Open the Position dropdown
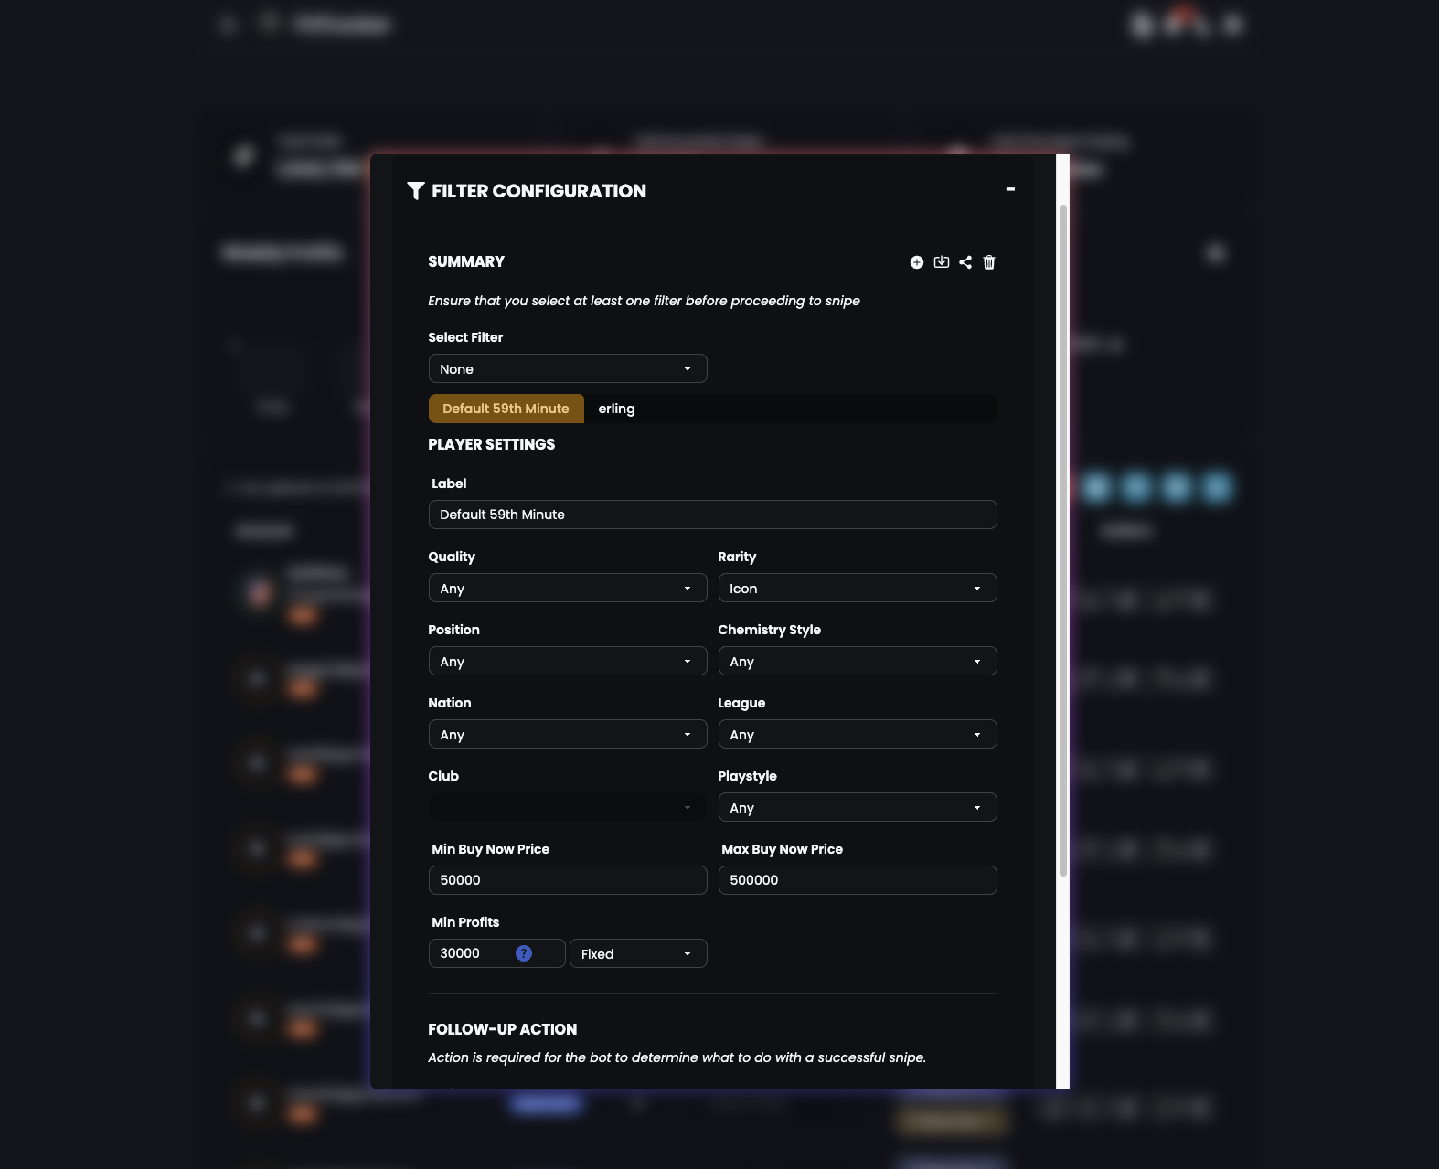This screenshot has height=1169, width=1439. pos(568,661)
